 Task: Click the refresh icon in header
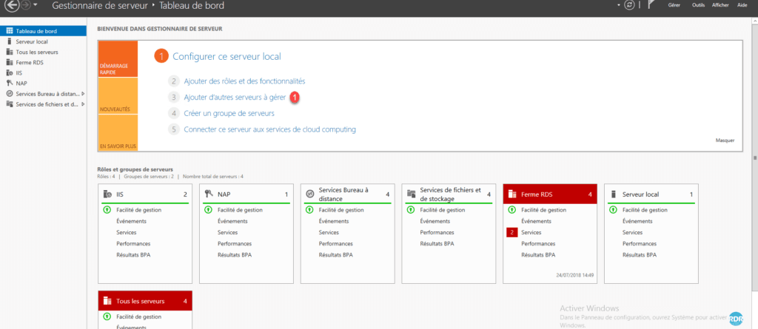(628, 5)
